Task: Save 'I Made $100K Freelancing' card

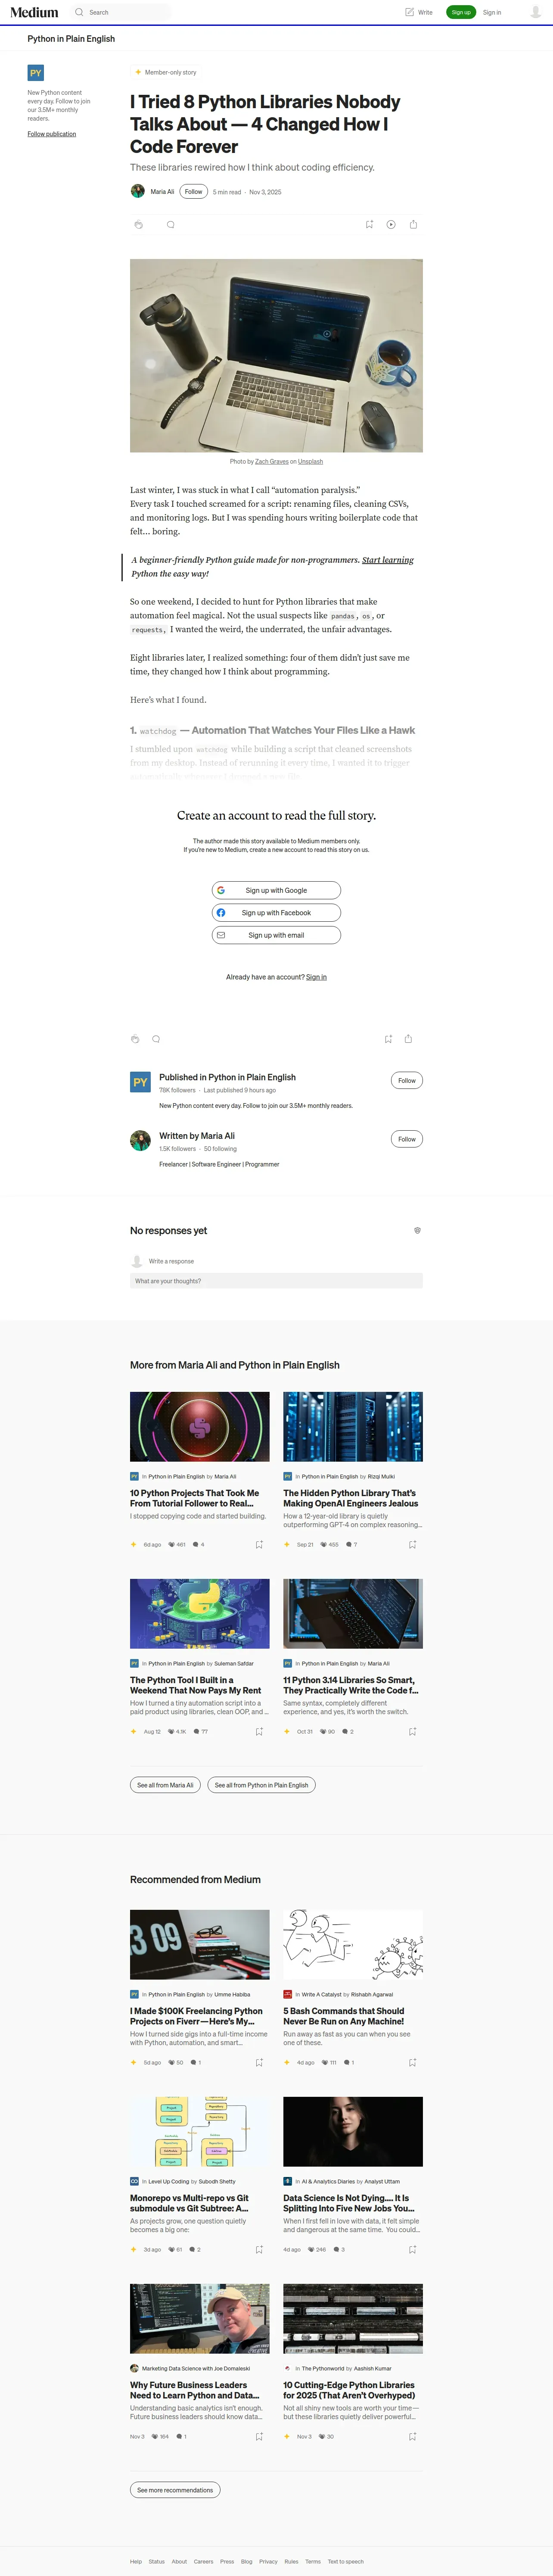Action: (259, 2063)
